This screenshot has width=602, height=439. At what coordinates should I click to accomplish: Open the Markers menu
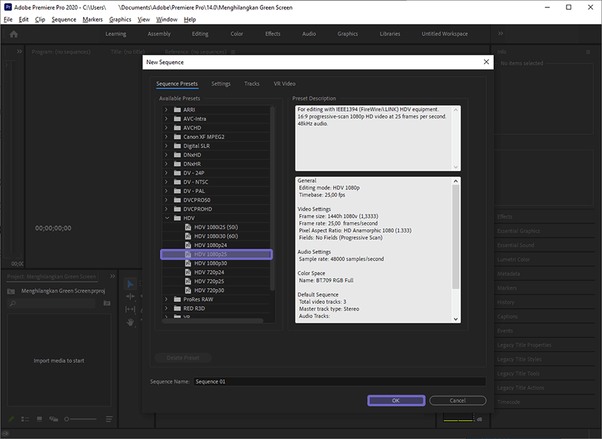[x=92, y=19]
